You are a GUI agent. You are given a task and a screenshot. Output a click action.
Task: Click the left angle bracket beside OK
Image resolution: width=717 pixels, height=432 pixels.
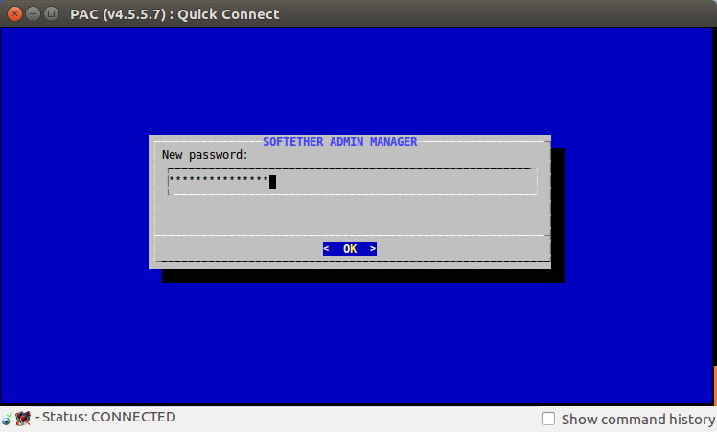(326, 249)
